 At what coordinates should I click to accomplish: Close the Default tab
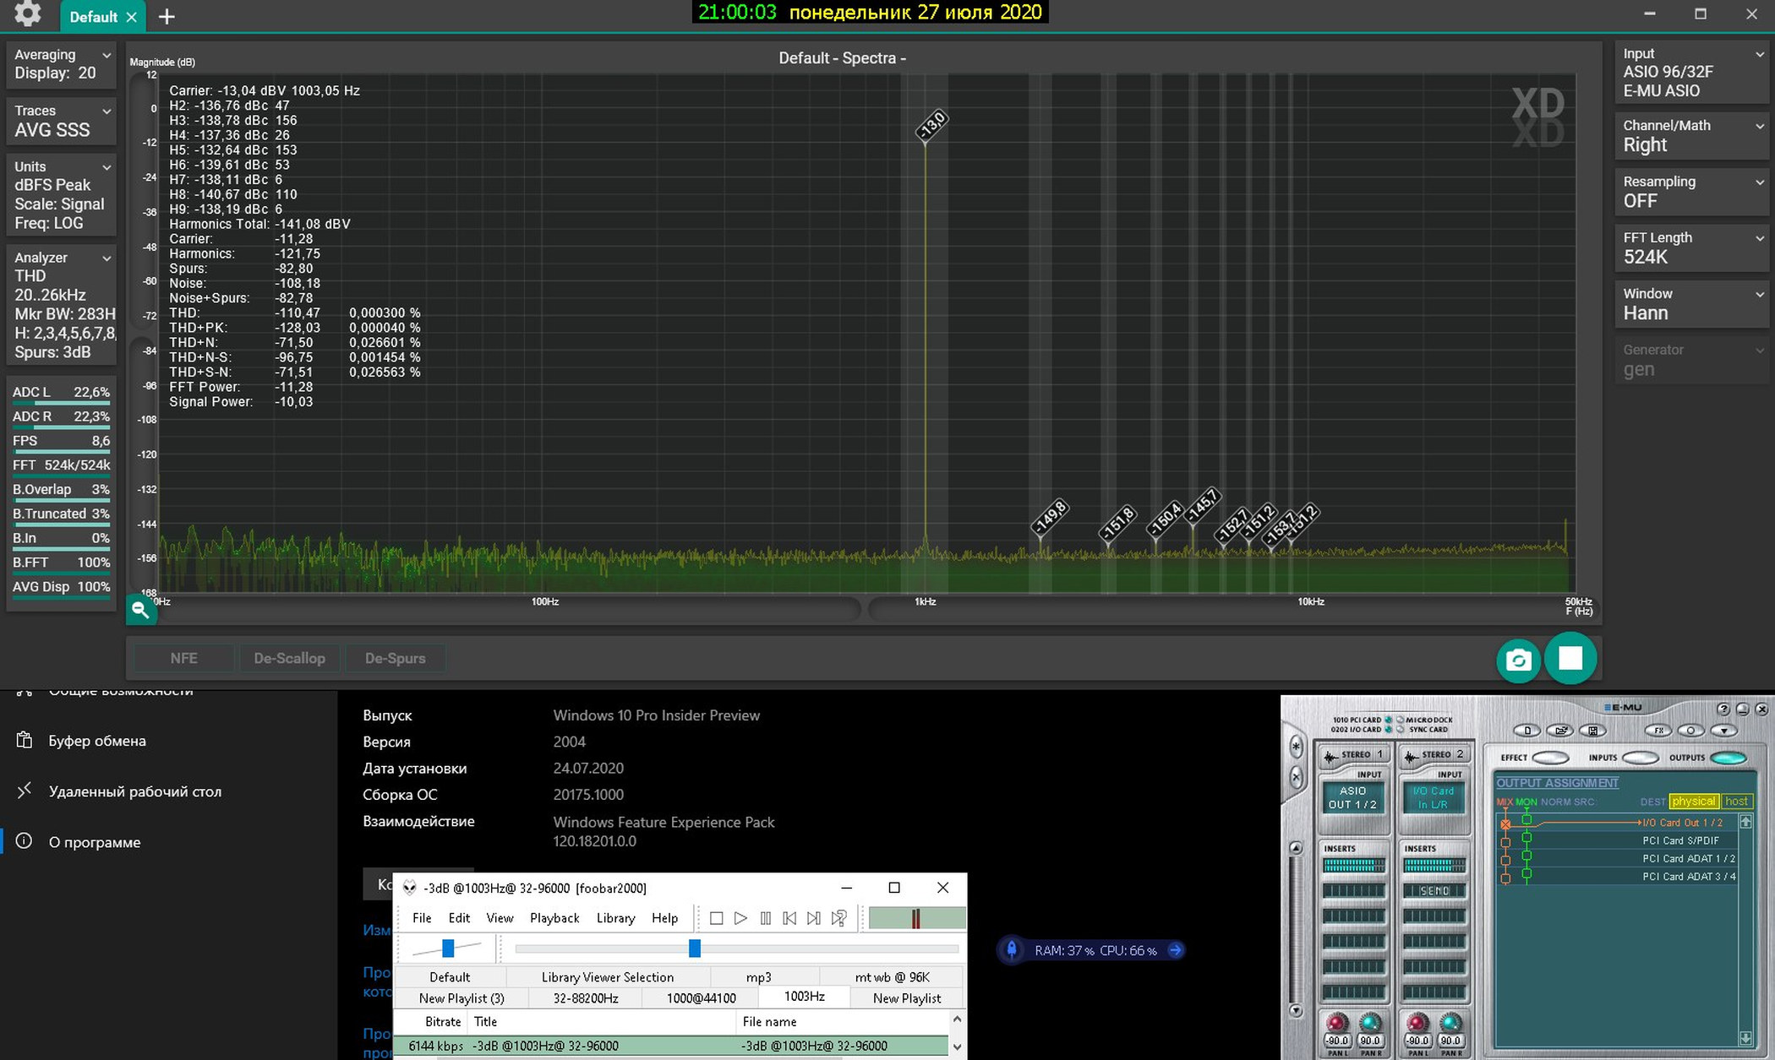tap(131, 17)
